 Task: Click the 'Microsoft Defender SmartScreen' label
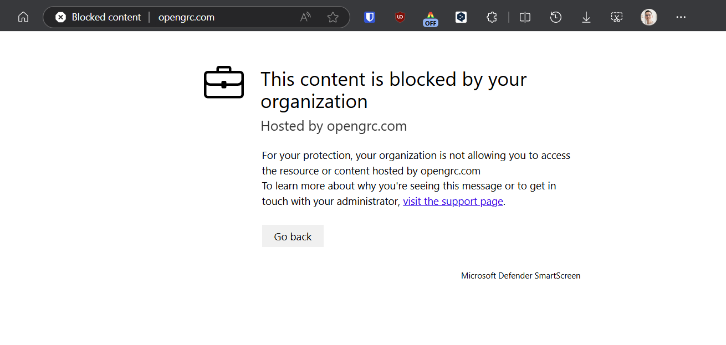[520, 276]
